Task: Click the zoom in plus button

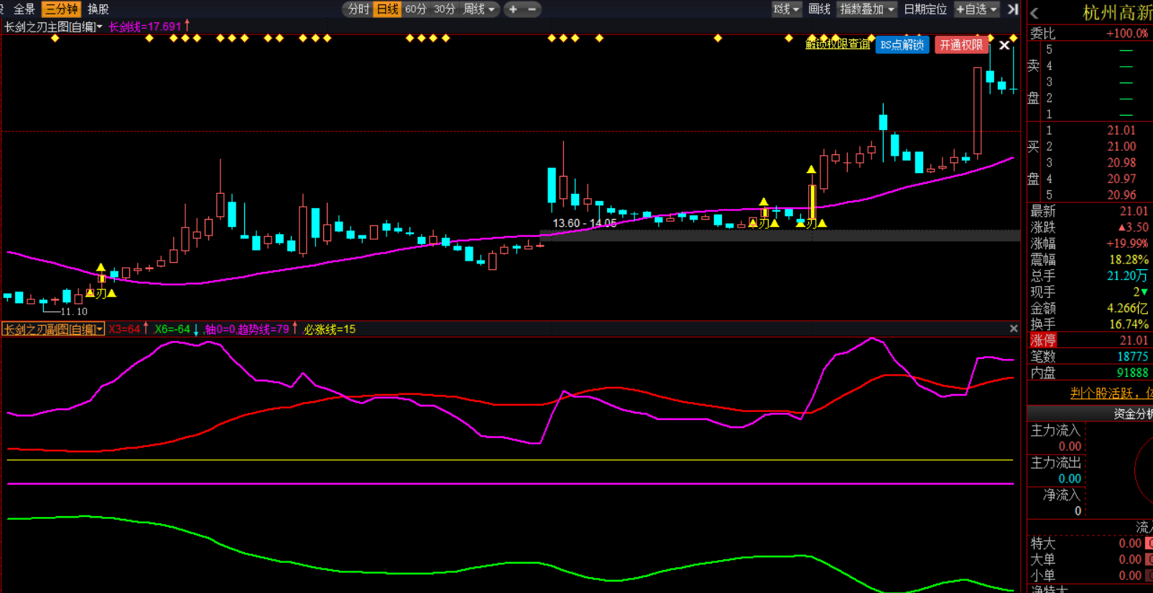Action: point(513,9)
